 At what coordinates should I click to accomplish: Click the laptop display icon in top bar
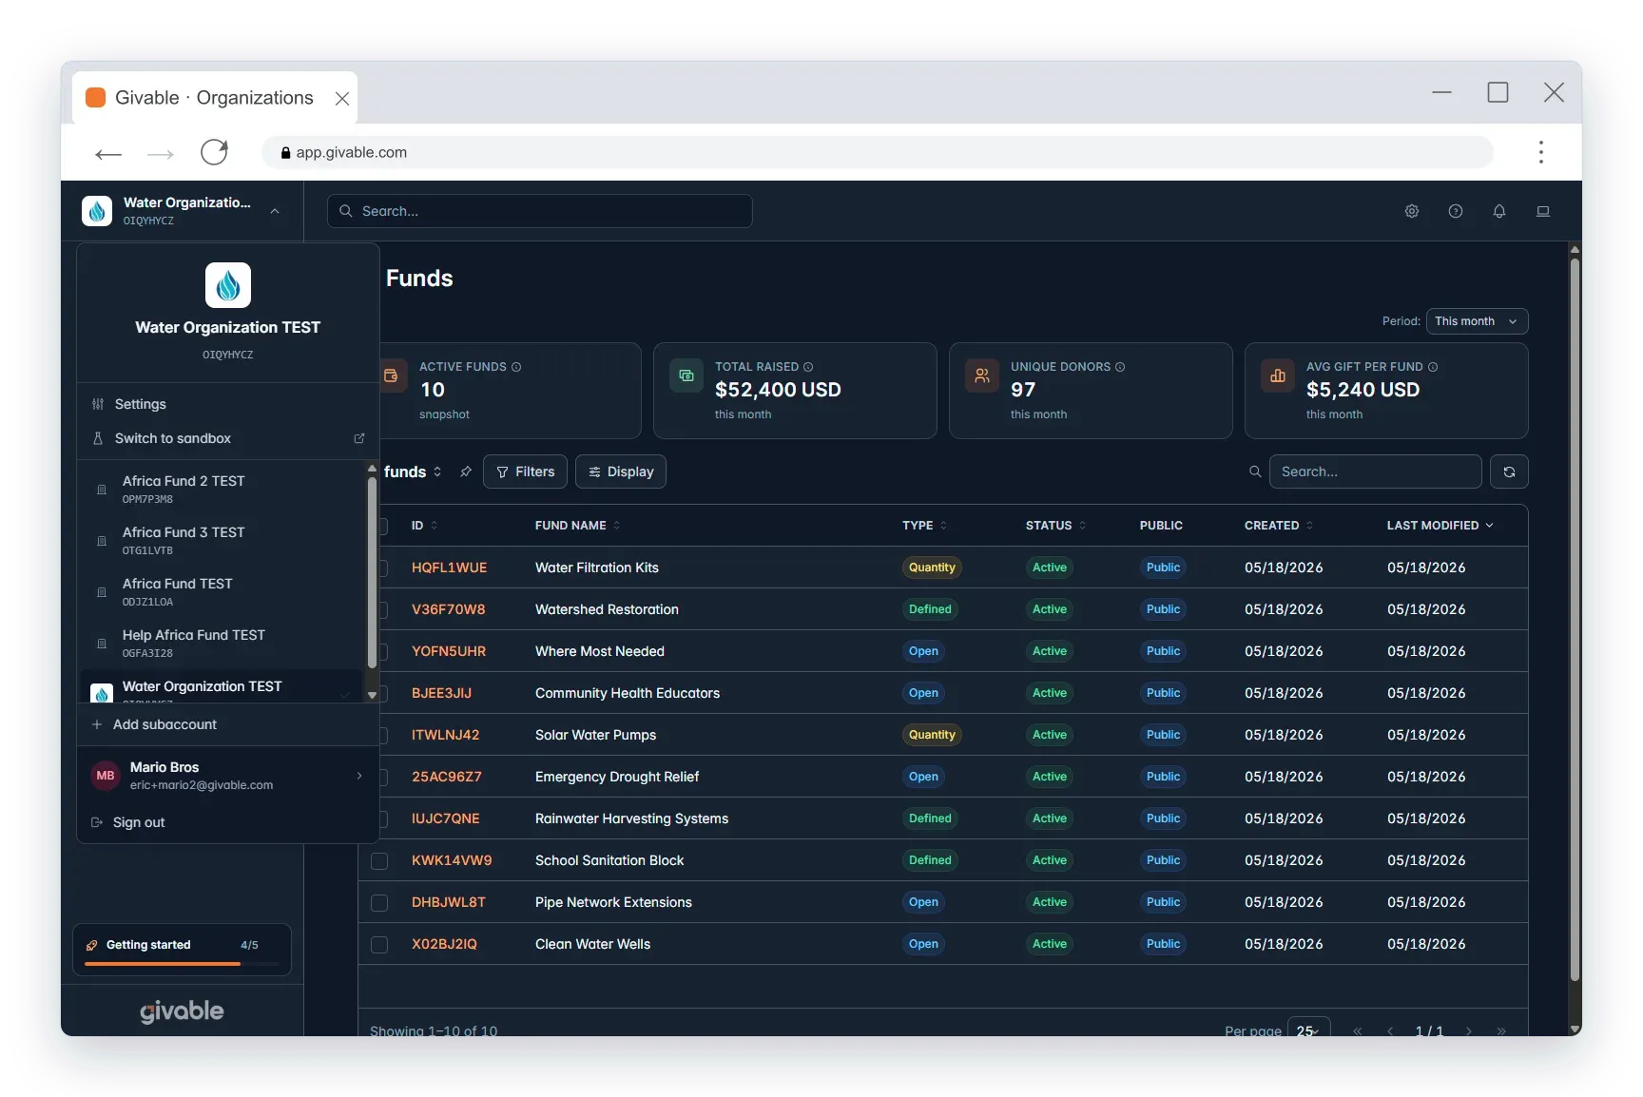(x=1543, y=211)
